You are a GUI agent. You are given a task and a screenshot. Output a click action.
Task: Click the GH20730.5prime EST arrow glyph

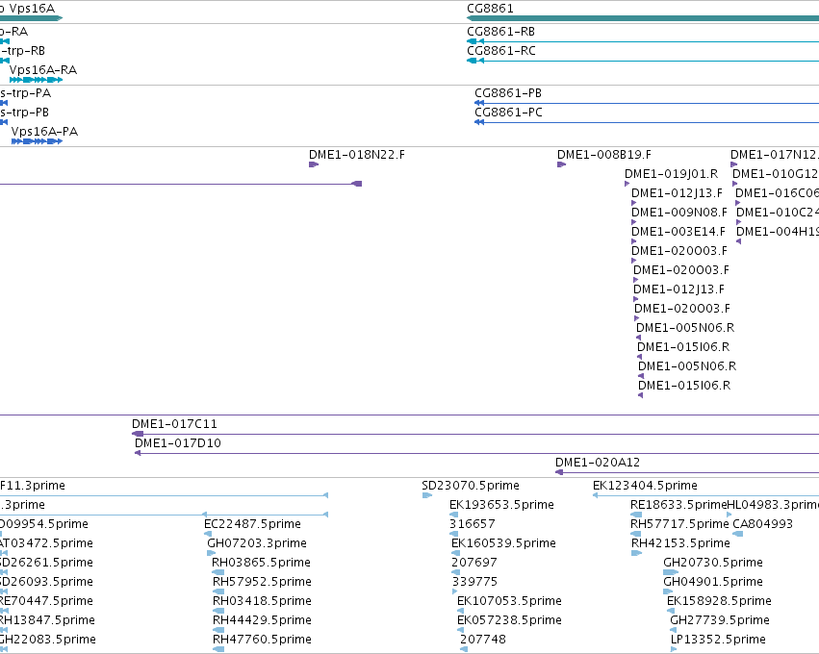pos(671,572)
